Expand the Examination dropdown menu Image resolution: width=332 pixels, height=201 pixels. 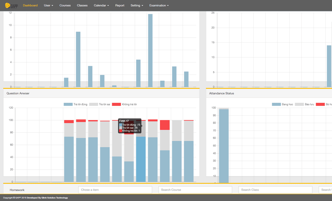coord(159,6)
